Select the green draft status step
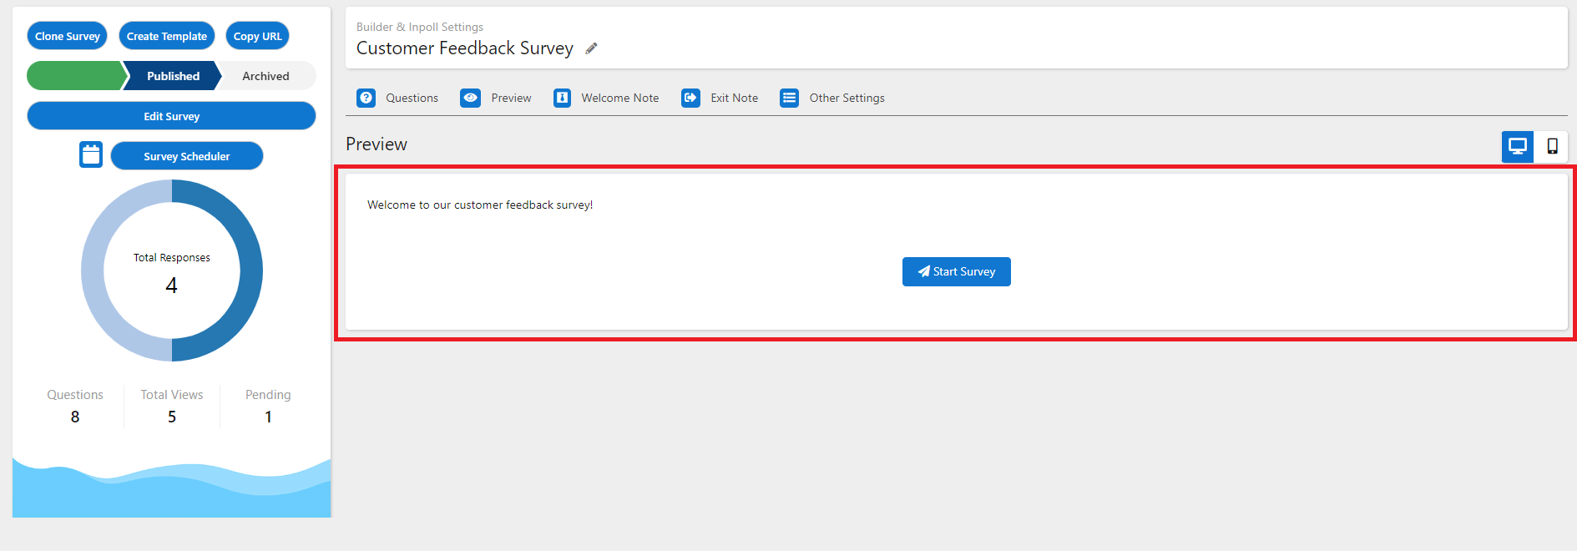Viewport: 1577px width, 551px height. (76, 76)
